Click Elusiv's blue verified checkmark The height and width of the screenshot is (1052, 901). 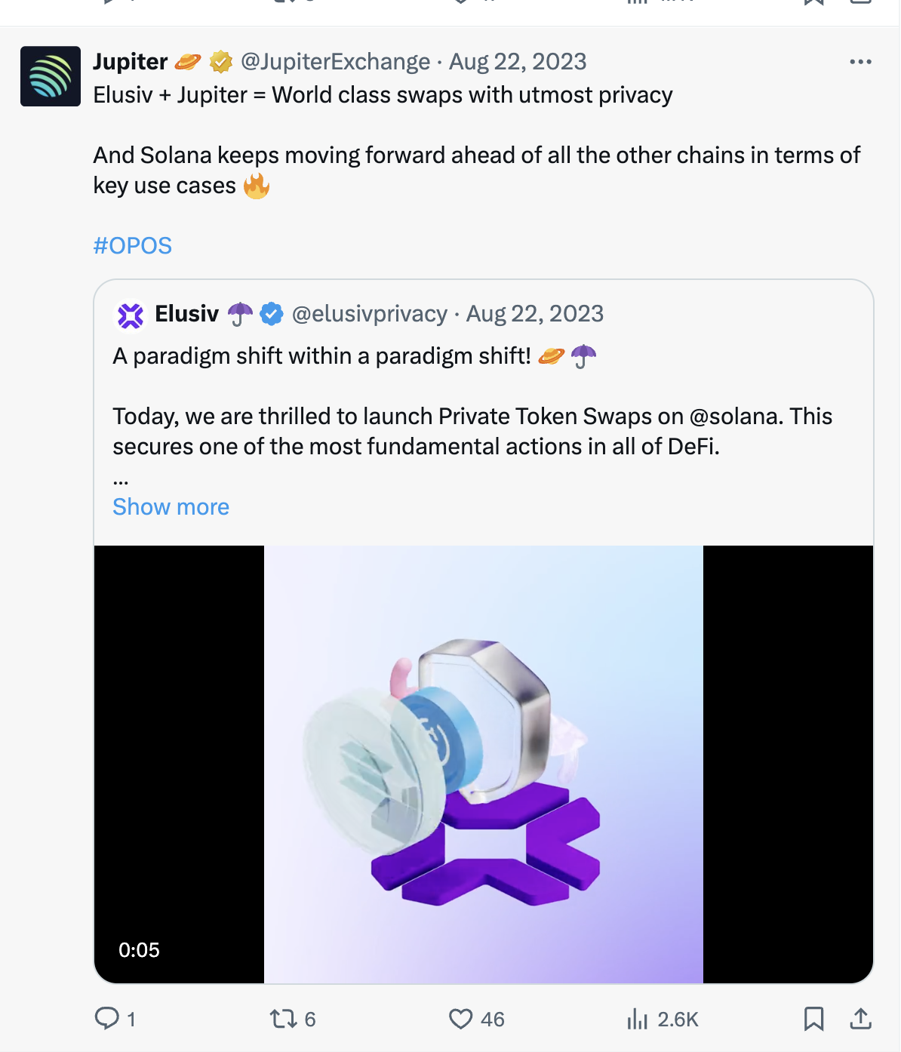coord(272,314)
